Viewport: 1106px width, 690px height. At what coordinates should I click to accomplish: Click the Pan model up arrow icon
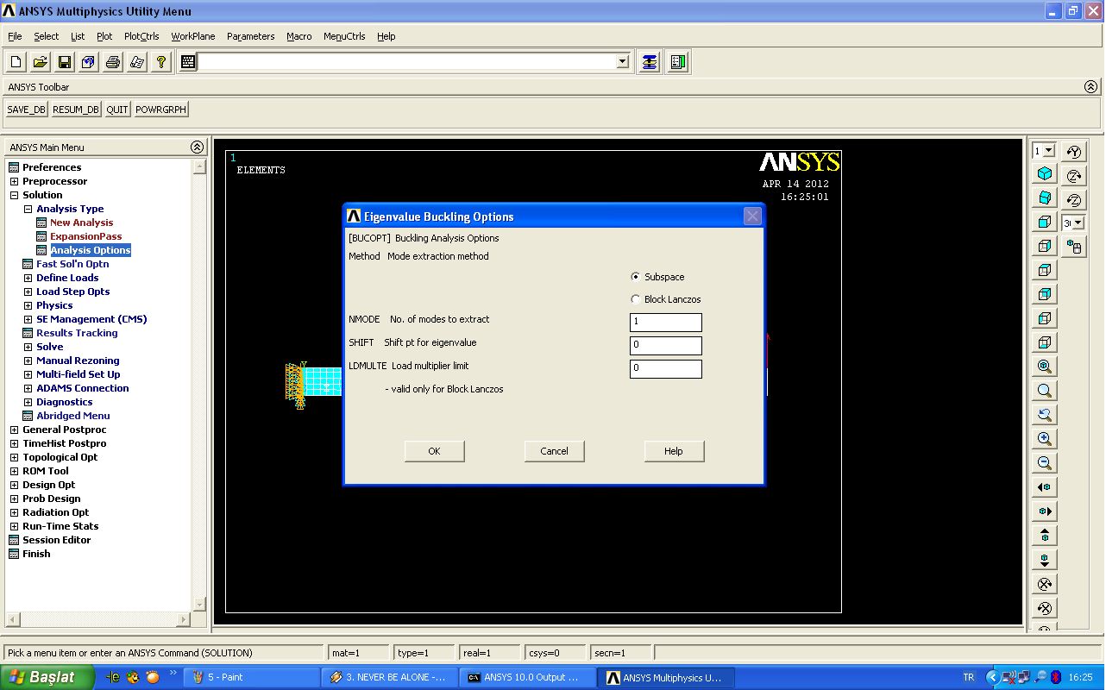coord(1045,536)
